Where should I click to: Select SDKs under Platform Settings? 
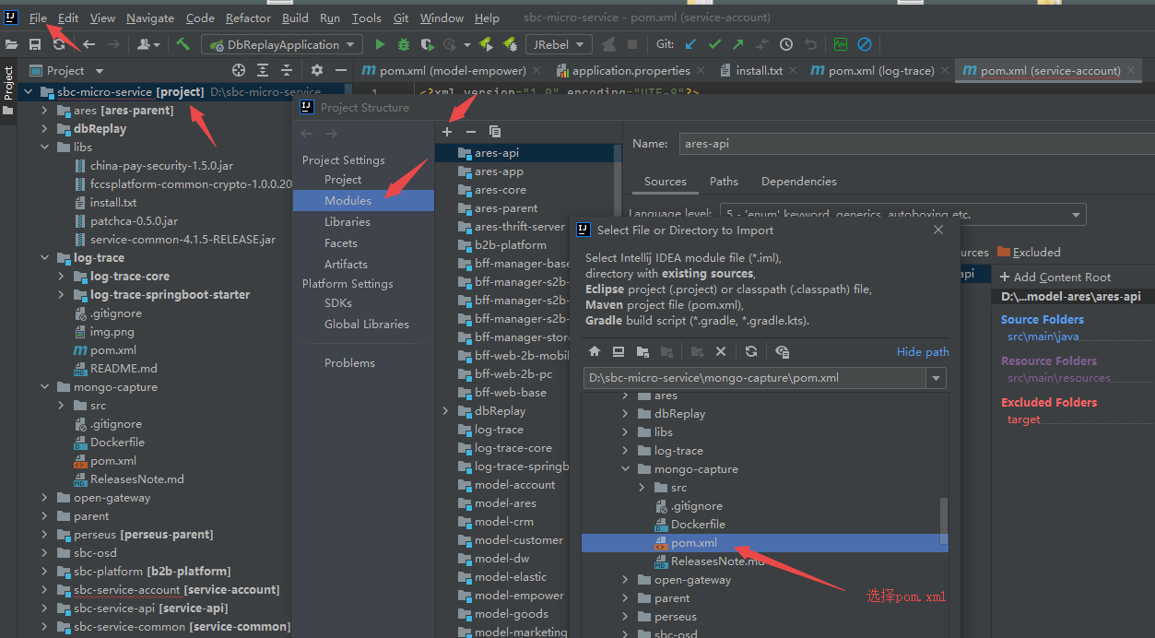click(338, 303)
